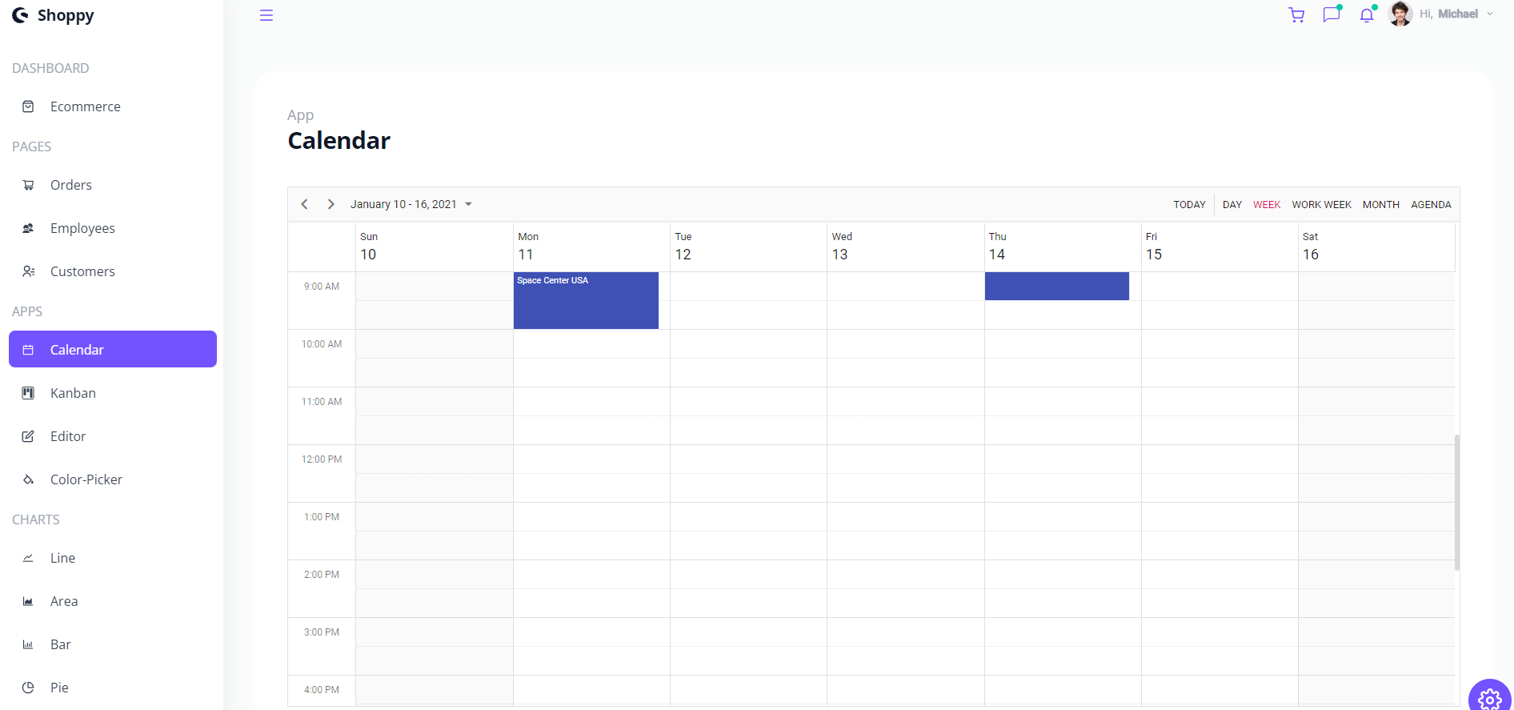Open the Kanban app
The image size is (1514, 710).
[x=113, y=393]
